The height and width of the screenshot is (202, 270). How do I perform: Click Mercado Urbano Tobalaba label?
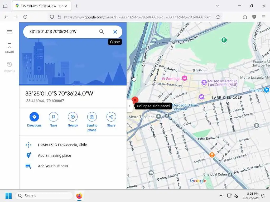pyautogui.click(x=186, y=107)
